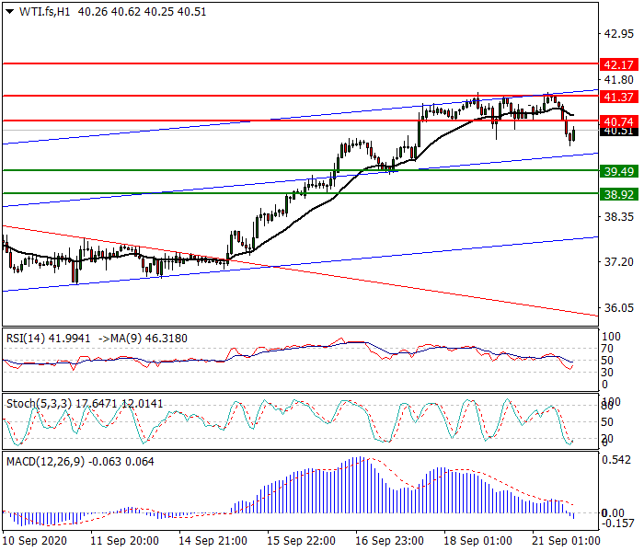Click the 41.80 price axis value
The height and width of the screenshot is (552, 644).
click(618, 79)
